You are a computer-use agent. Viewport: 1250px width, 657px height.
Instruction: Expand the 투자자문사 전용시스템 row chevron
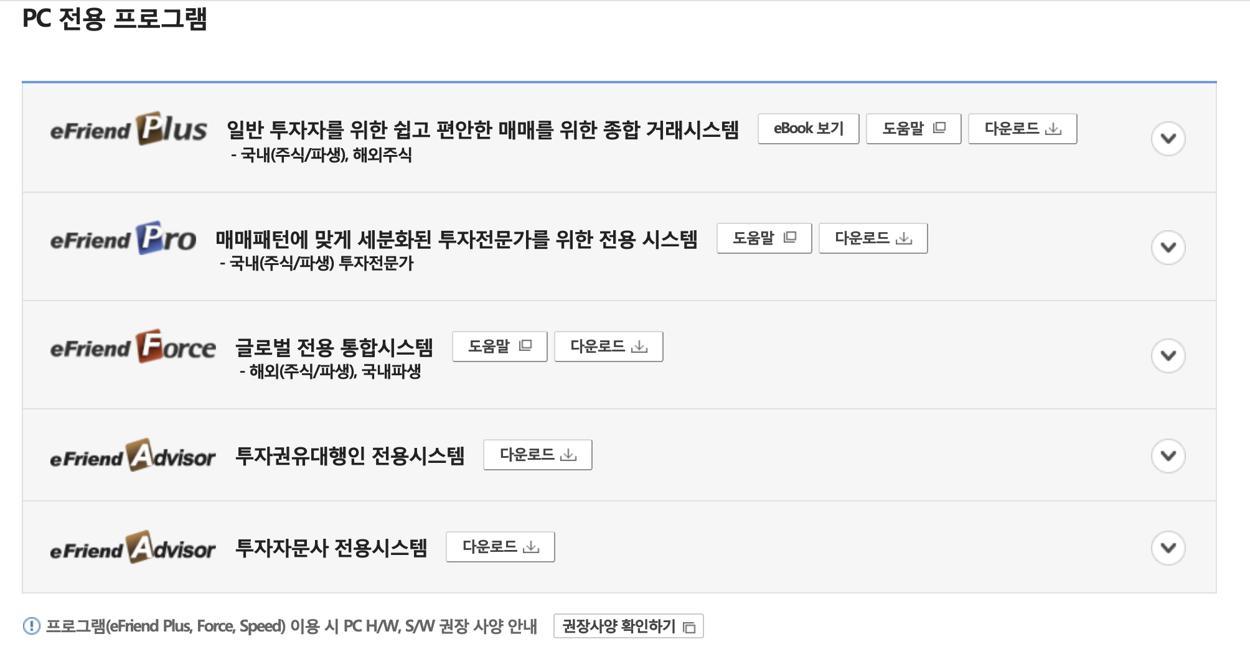[1168, 547]
